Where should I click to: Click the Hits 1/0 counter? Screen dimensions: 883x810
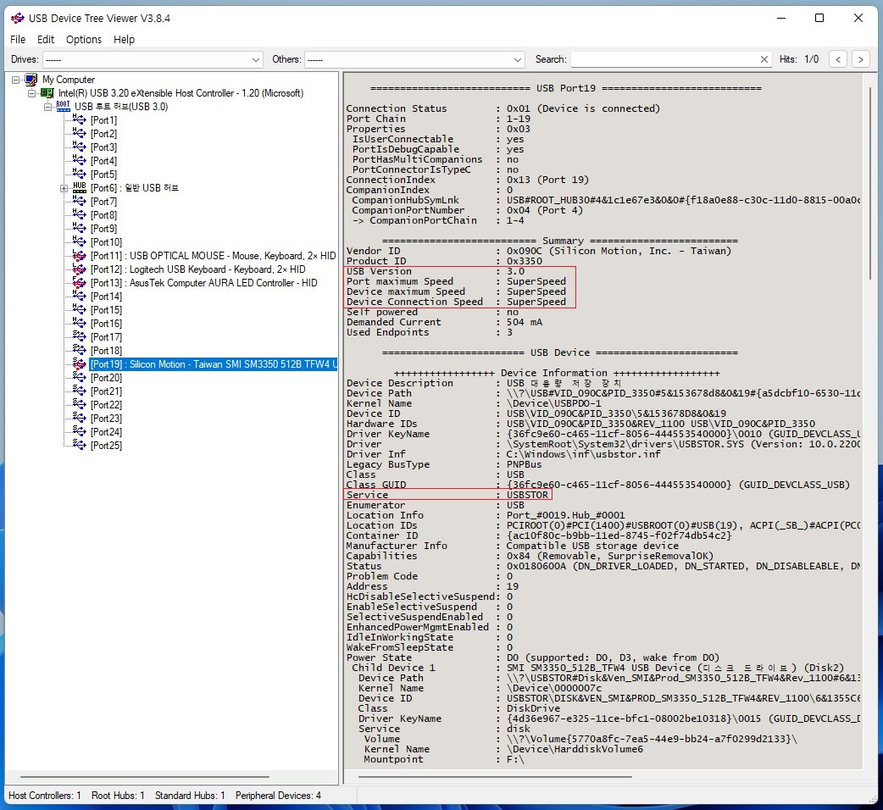coord(799,59)
